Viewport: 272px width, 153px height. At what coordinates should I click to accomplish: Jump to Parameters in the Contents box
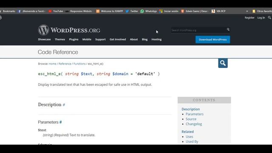(x=195, y=114)
